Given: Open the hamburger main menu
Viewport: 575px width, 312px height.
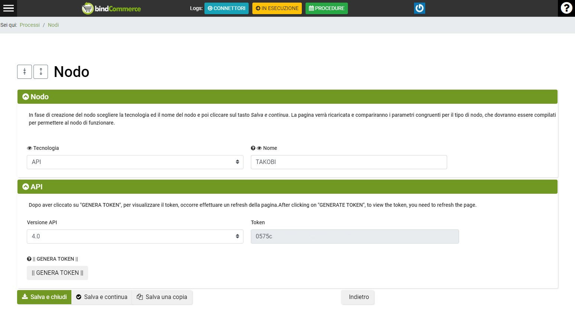Looking at the screenshot, I should click(8, 8).
